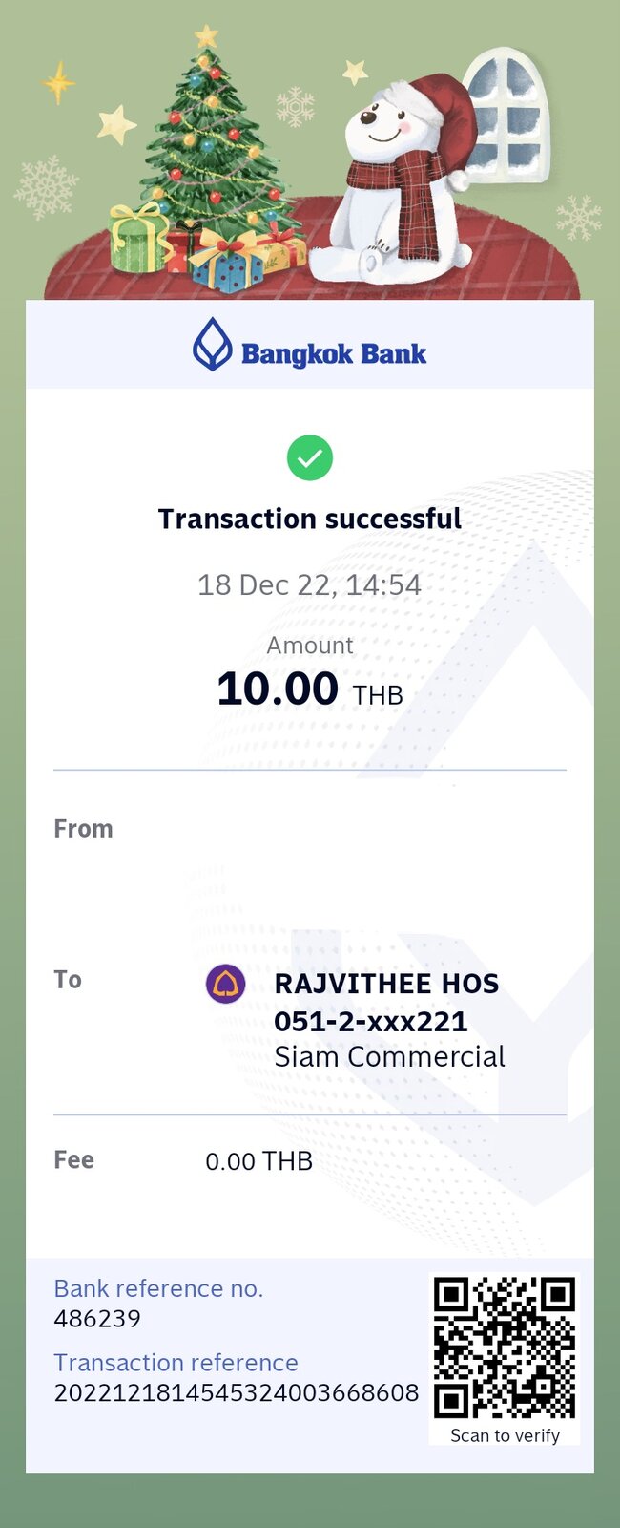Click the "Transaction reference" label
The image size is (620, 1528).
point(176,1362)
